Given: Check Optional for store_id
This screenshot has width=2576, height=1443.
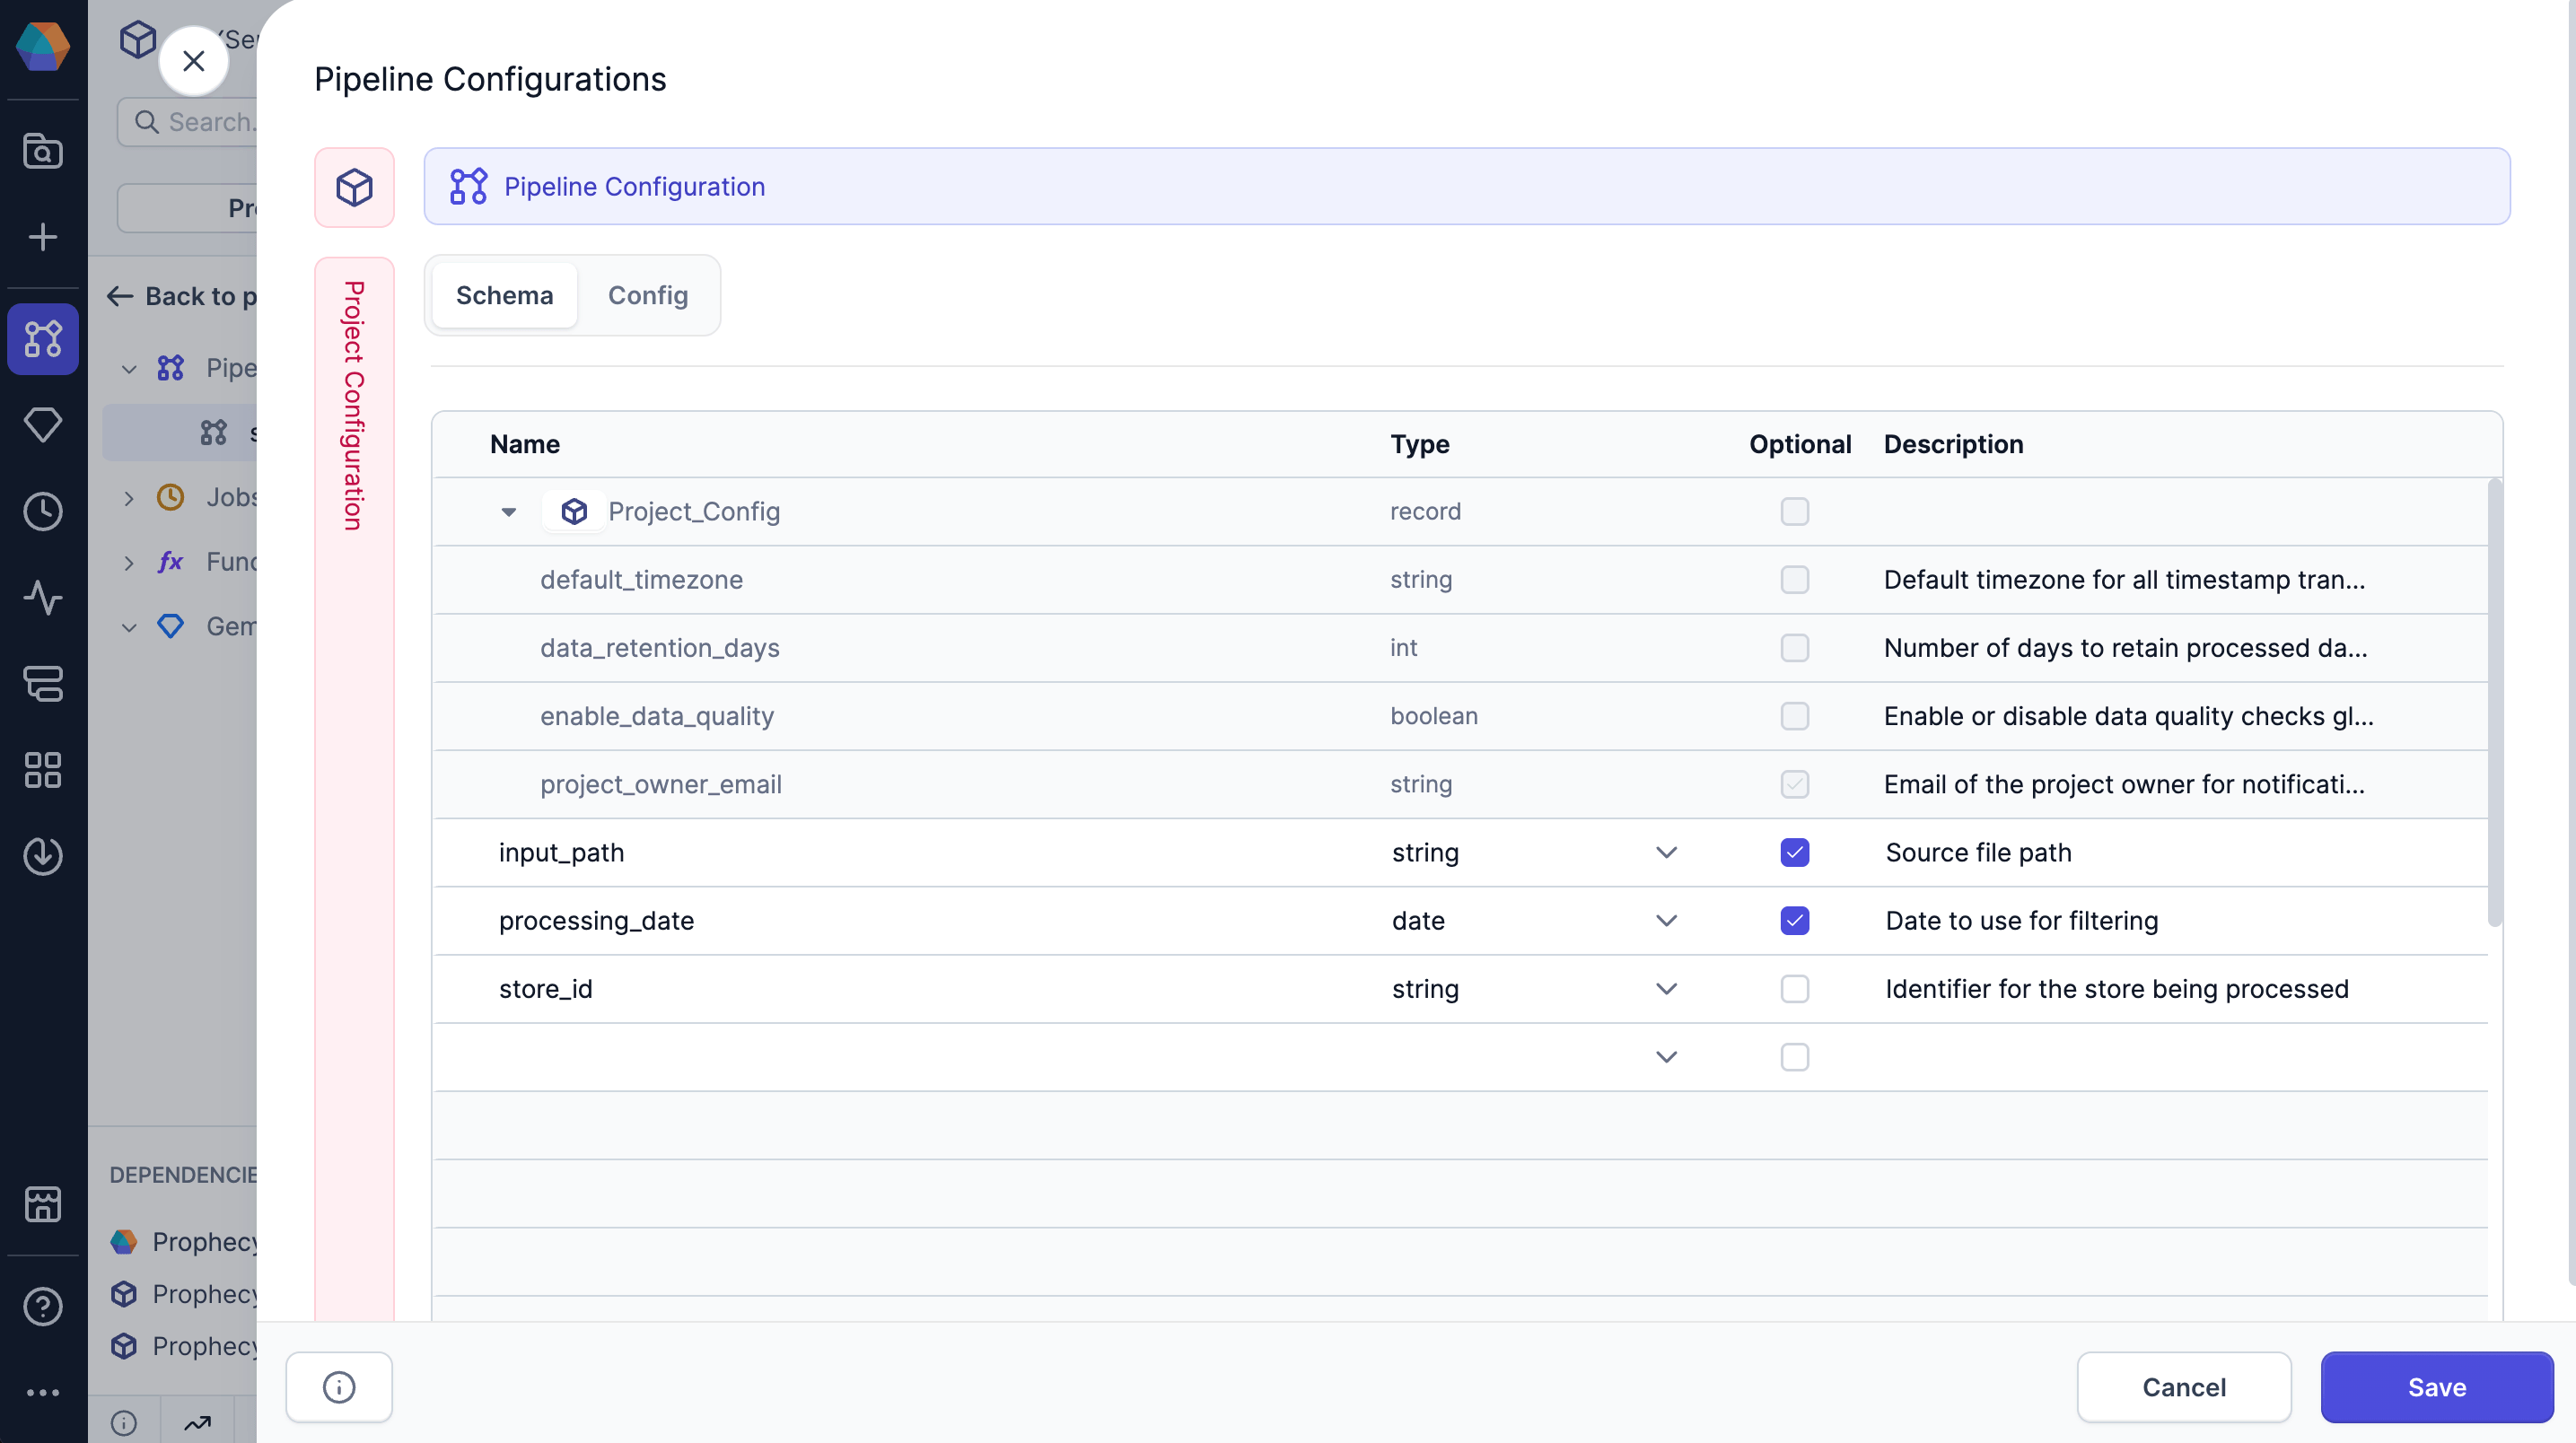Looking at the screenshot, I should pyautogui.click(x=1794, y=988).
